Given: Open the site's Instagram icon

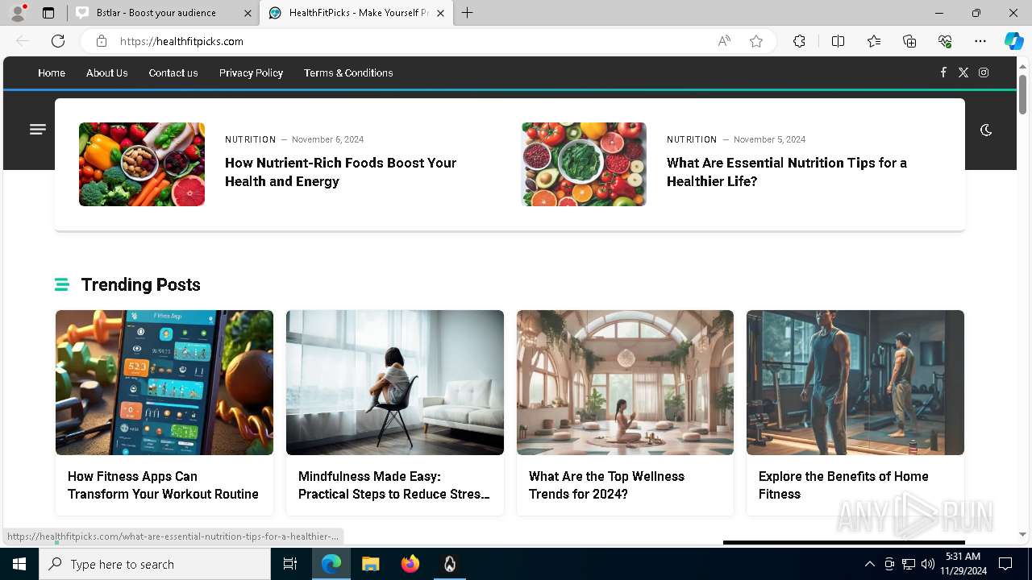Looking at the screenshot, I should [x=984, y=72].
